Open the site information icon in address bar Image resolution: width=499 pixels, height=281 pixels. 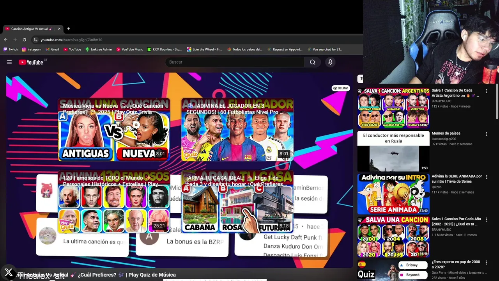coord(35,40)
